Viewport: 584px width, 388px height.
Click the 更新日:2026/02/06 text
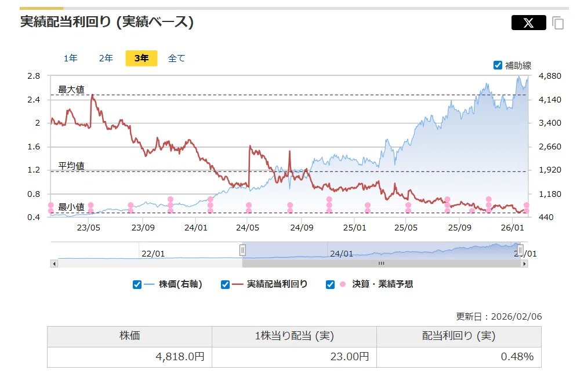click(x=499, y=317)
